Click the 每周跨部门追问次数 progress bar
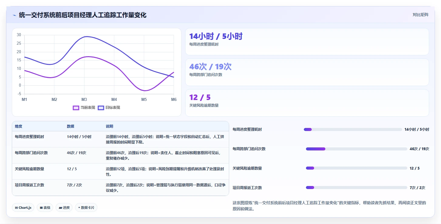Viewport: 441px width, 224px height. (356, 149)
